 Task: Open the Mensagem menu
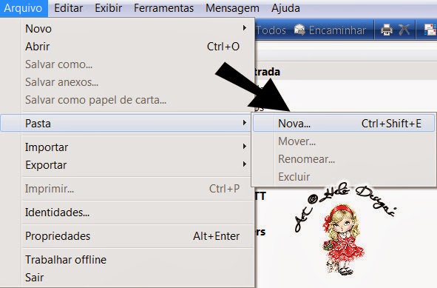[x=232, y=8]
